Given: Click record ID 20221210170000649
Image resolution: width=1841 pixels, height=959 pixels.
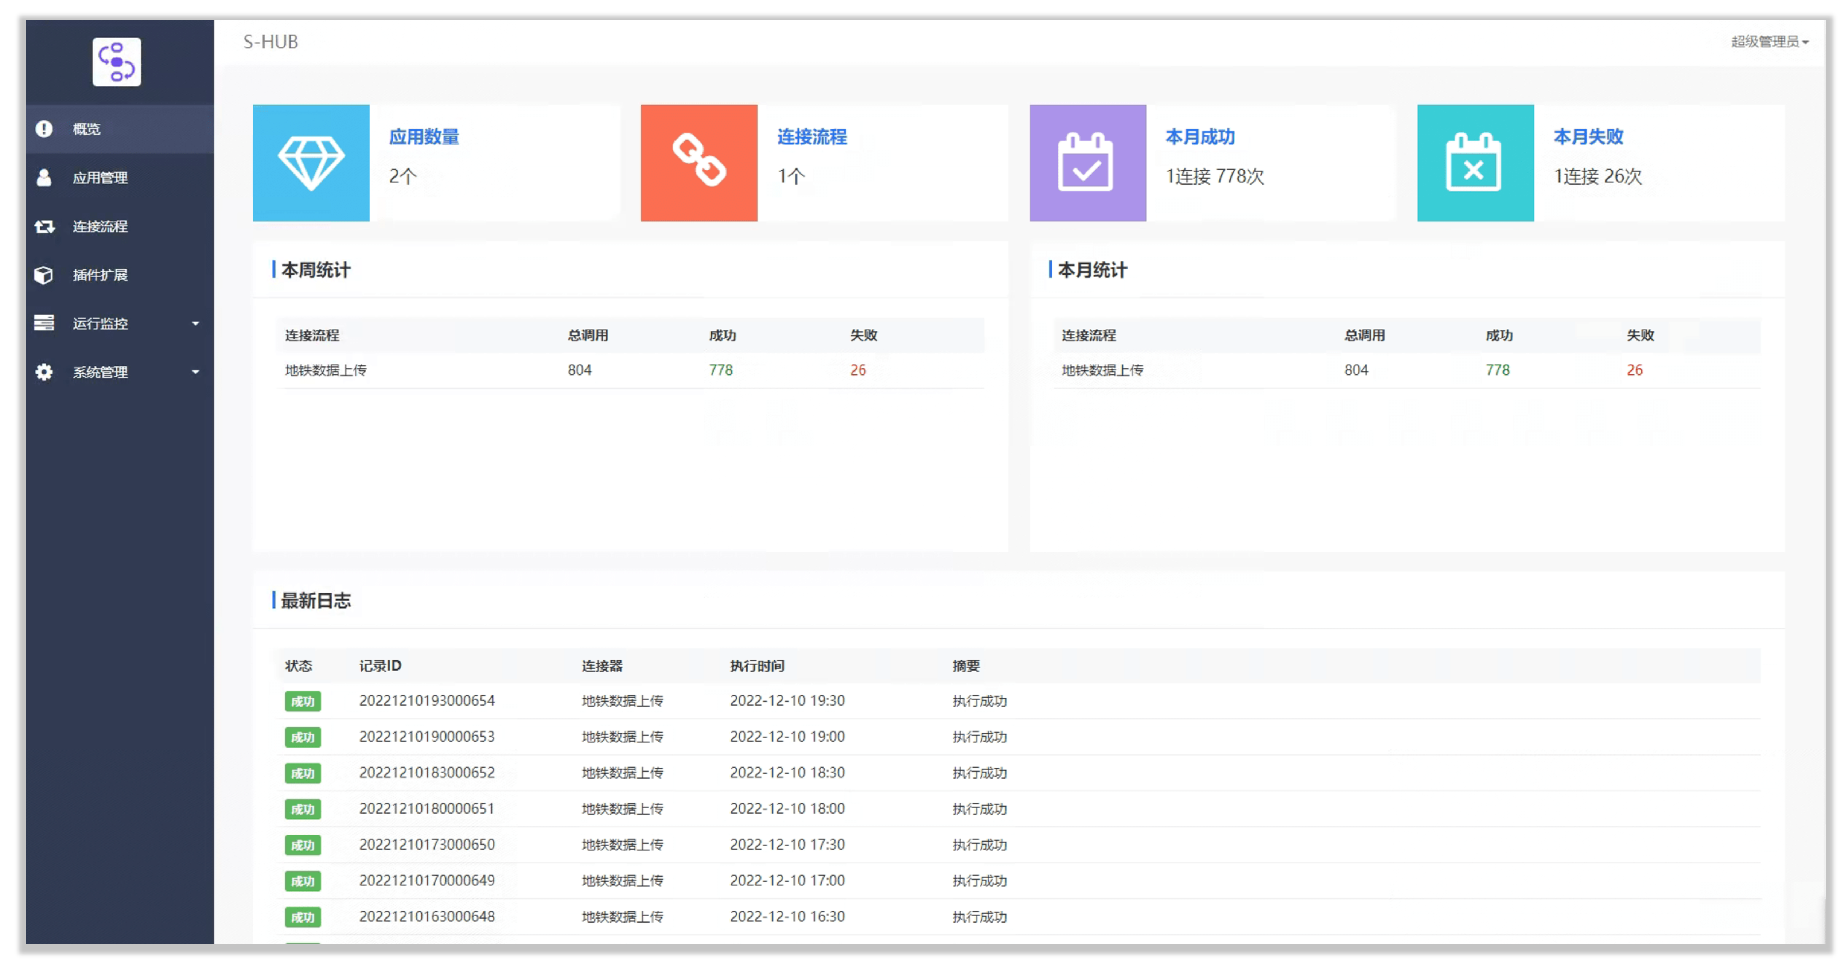Looking at the screenshot, I should coord(427,880).
